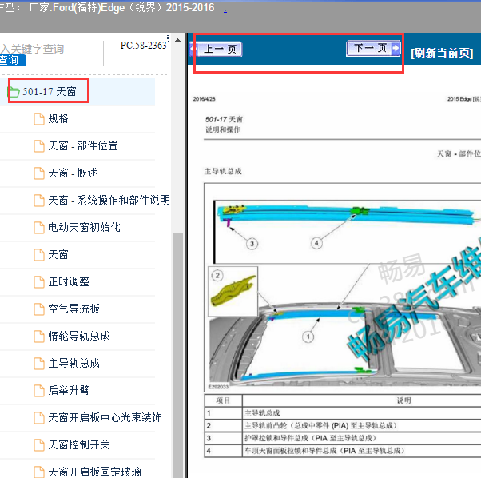Click the next page (下一页) button
Screen dimensions: 481x478
click(x=373, y=48)
